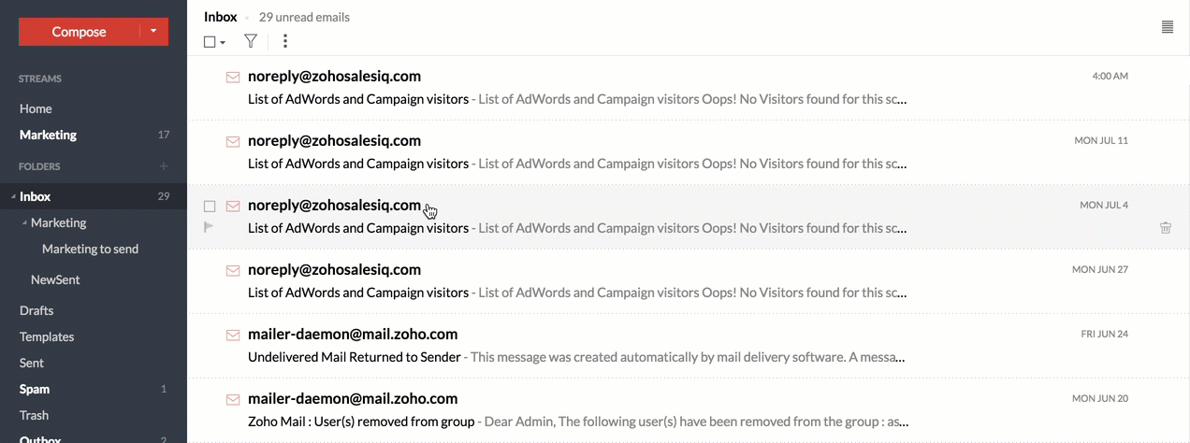The image size is (1190, 443).
Task: Tick the checkbox on the Mon Jul 4 email
Action: [210, 206]
